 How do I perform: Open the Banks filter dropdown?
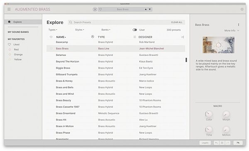[106, 30]
